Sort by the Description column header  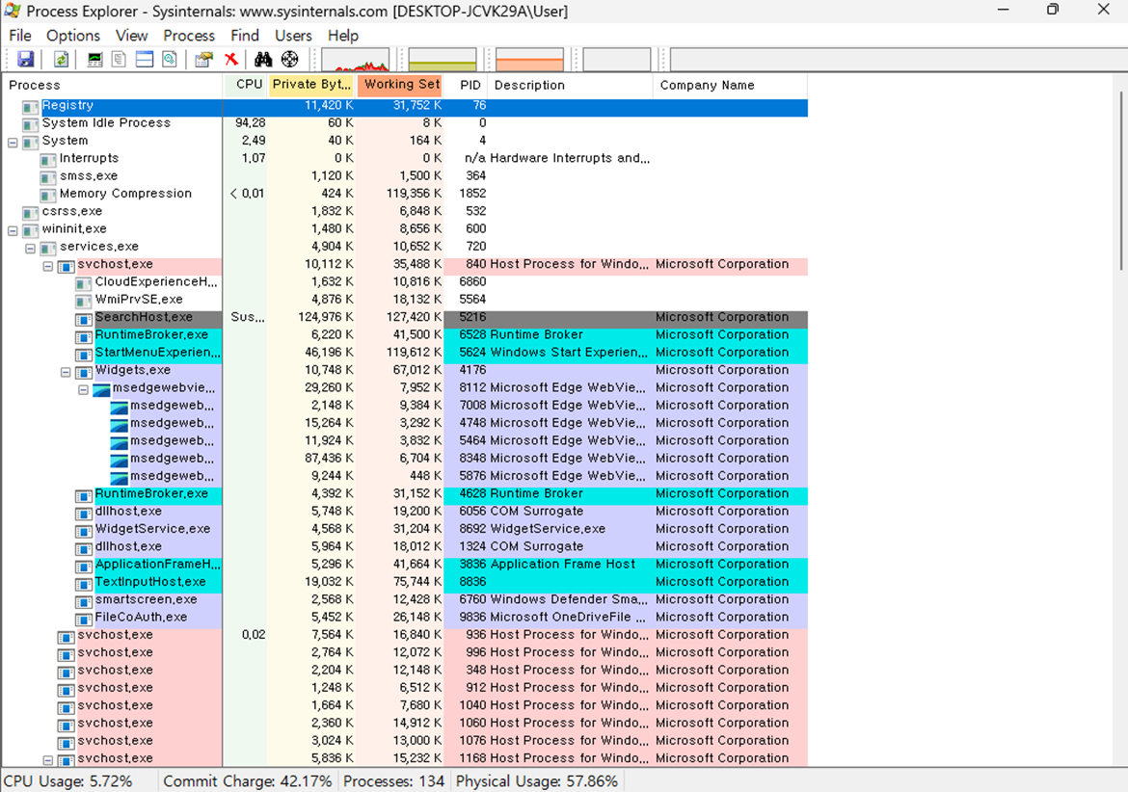[x=570, y=85]
